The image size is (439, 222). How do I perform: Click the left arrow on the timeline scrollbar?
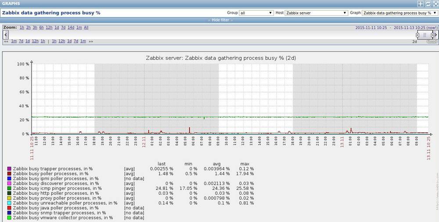coord(6,35)
